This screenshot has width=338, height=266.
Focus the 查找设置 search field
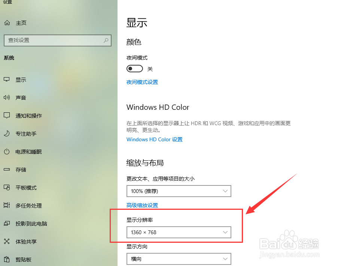(x=58, y=40)
